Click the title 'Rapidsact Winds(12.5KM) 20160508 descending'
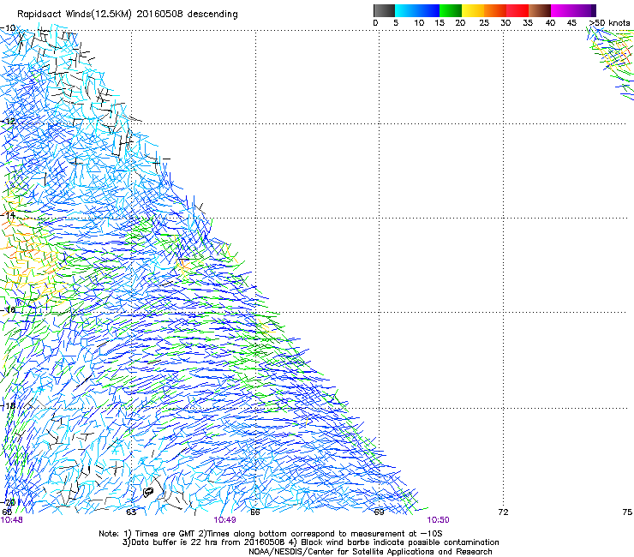This screenshot has width=634, height=557. 128,15
